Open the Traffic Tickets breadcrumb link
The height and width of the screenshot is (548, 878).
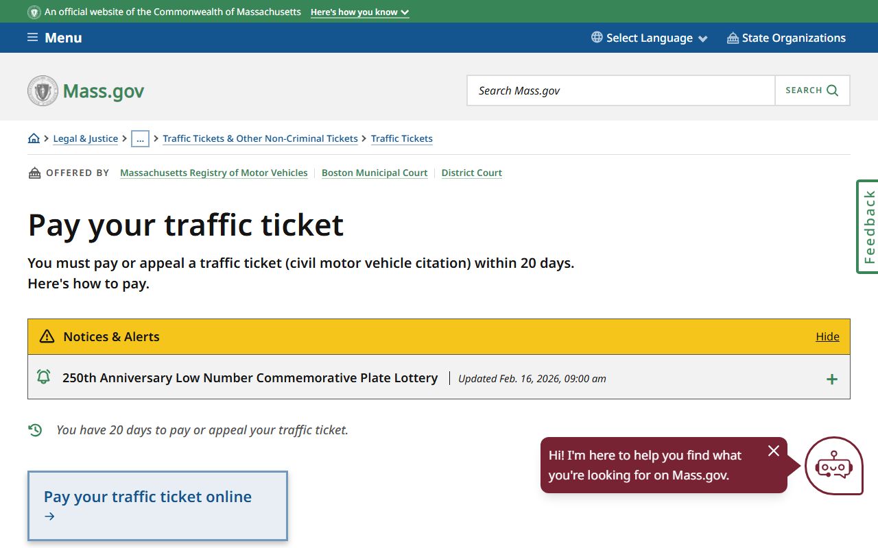point(402,138)
